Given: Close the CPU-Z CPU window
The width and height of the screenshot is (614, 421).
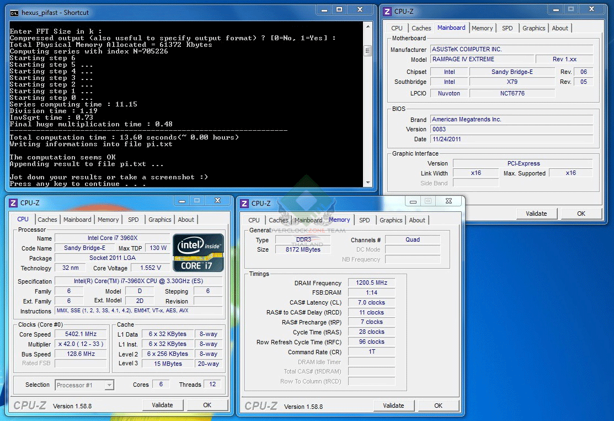Looking at the screenshot, I should pyautogui.click(x=218, y=201).
